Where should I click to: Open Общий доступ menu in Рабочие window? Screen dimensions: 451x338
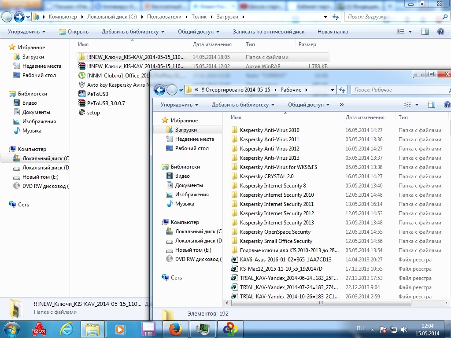point(309,105)
